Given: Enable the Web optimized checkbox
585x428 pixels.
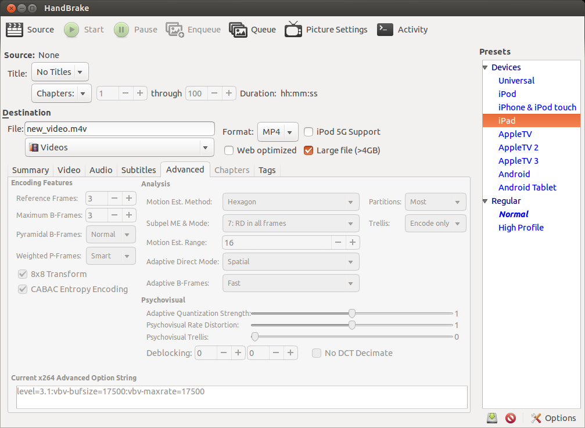Looking at the screenshot, I should pos(229,150).
